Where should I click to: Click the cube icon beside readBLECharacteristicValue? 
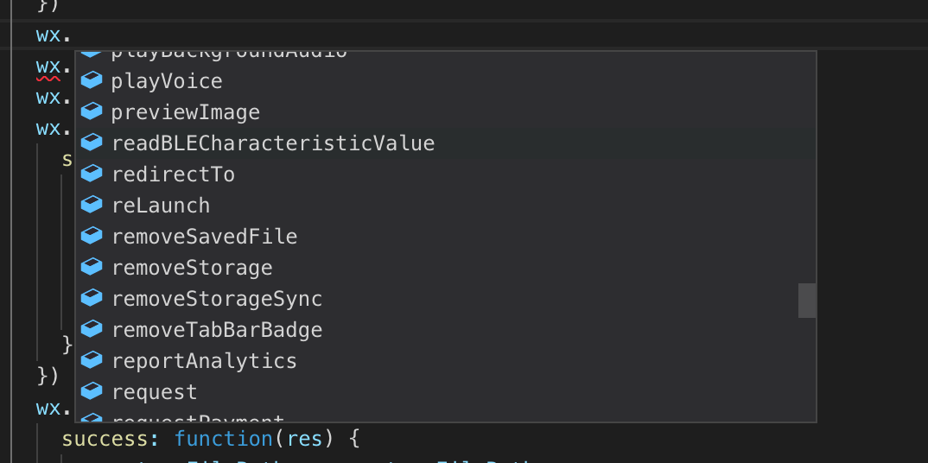click(92, 143)
